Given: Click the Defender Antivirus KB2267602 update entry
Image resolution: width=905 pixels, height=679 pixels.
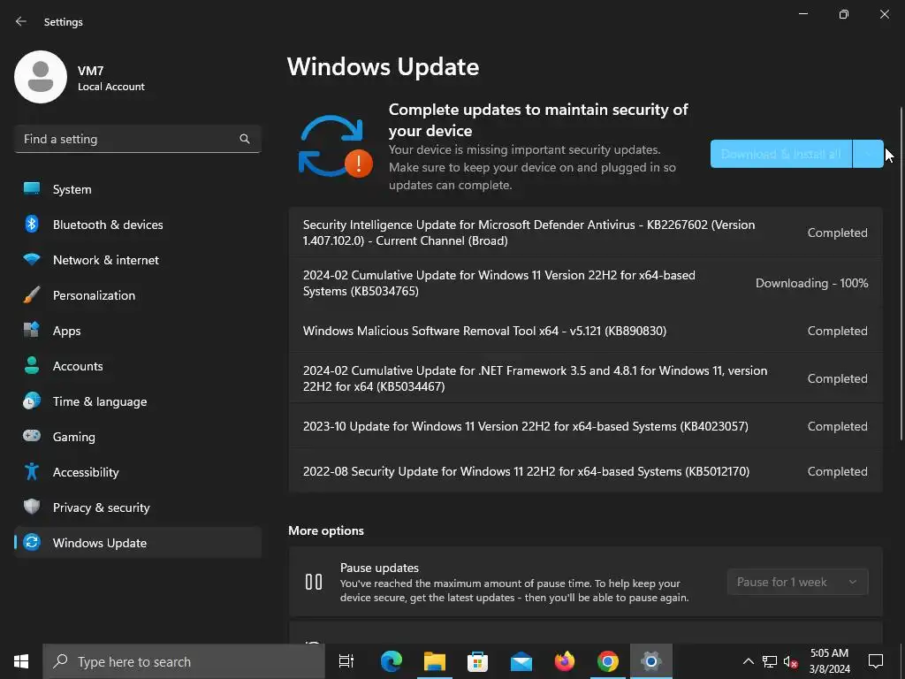Looking at the screenshot, I should pos(585,233).
